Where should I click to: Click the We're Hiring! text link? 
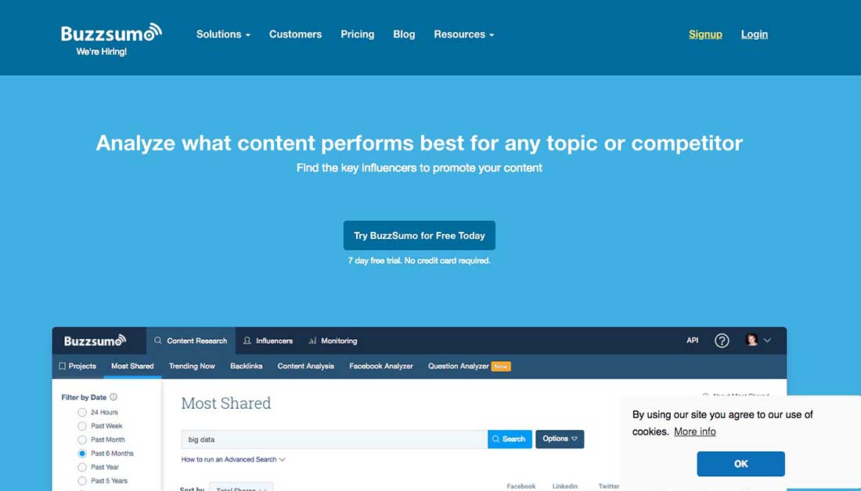pos(102,52)
